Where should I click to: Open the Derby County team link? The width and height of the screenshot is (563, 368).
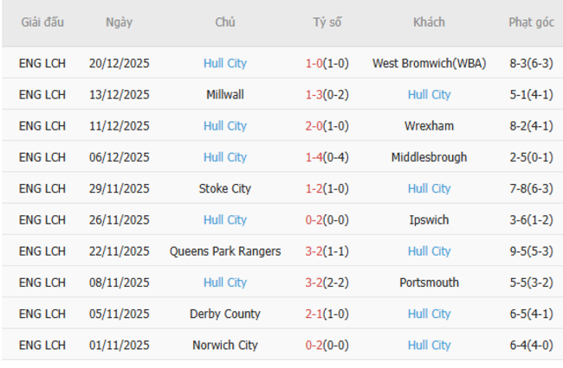pos(225,314)
